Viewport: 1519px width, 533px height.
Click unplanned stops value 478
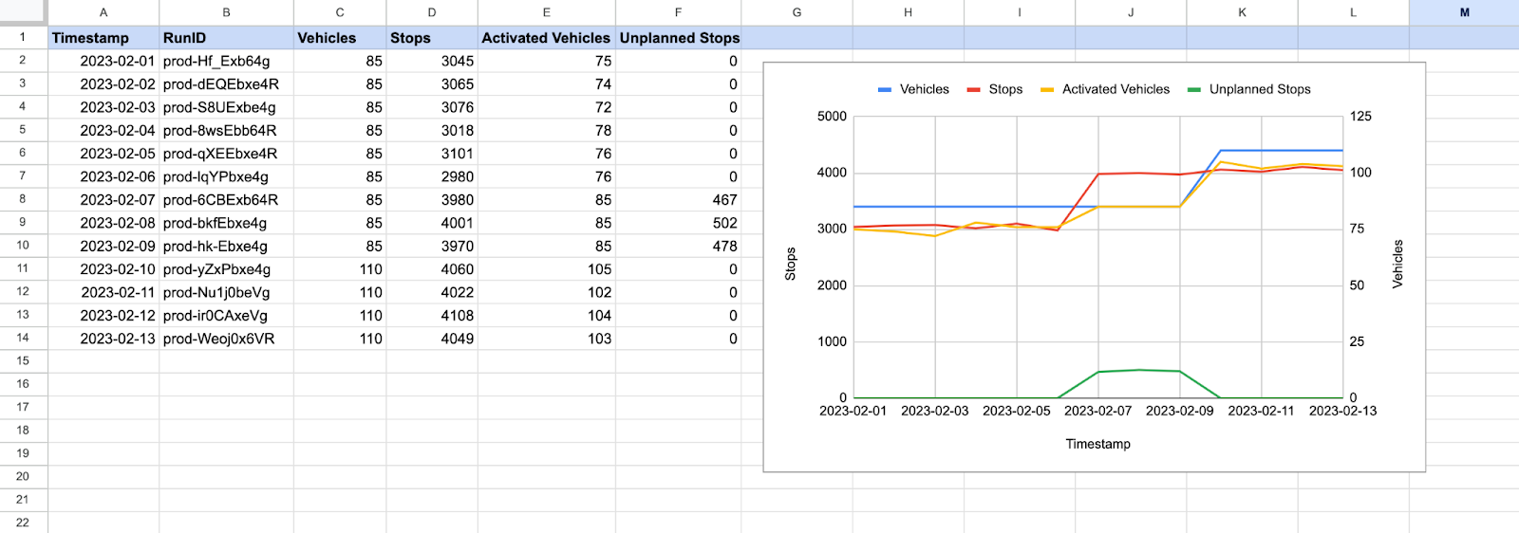coord(679,247)
